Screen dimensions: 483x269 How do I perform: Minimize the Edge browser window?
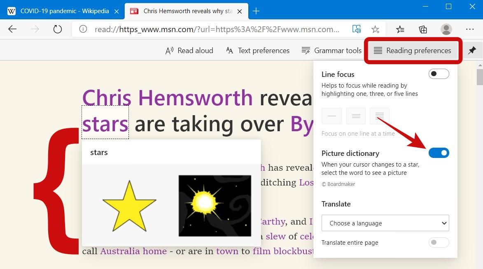click(425, 7)
